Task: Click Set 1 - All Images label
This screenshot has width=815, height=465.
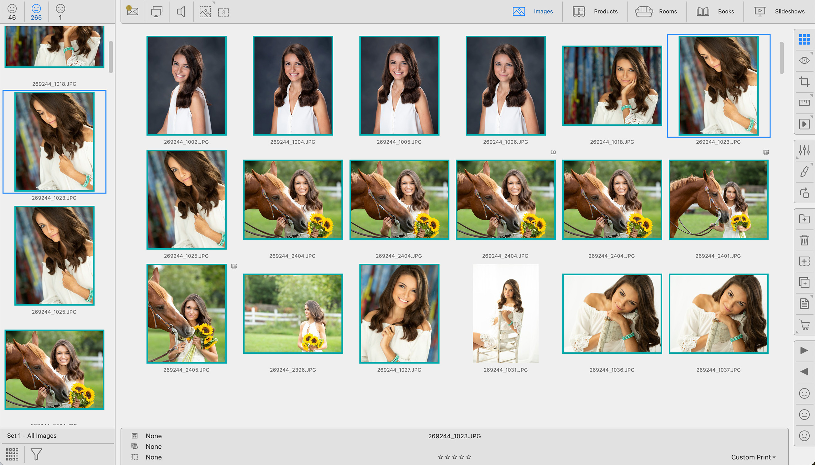Action: 32,436
